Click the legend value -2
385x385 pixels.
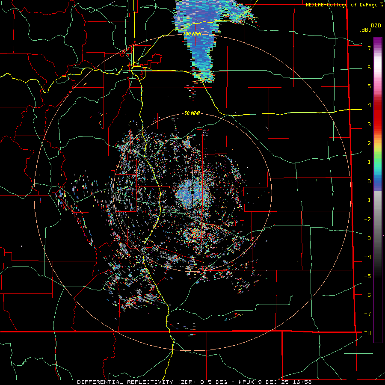(x=367, y=219)
